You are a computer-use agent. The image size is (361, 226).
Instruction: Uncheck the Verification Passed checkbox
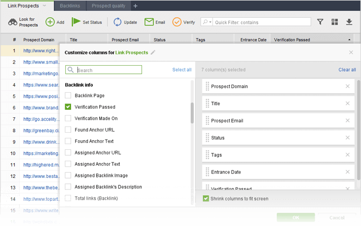pyautogui.click(x=68, y=107)
